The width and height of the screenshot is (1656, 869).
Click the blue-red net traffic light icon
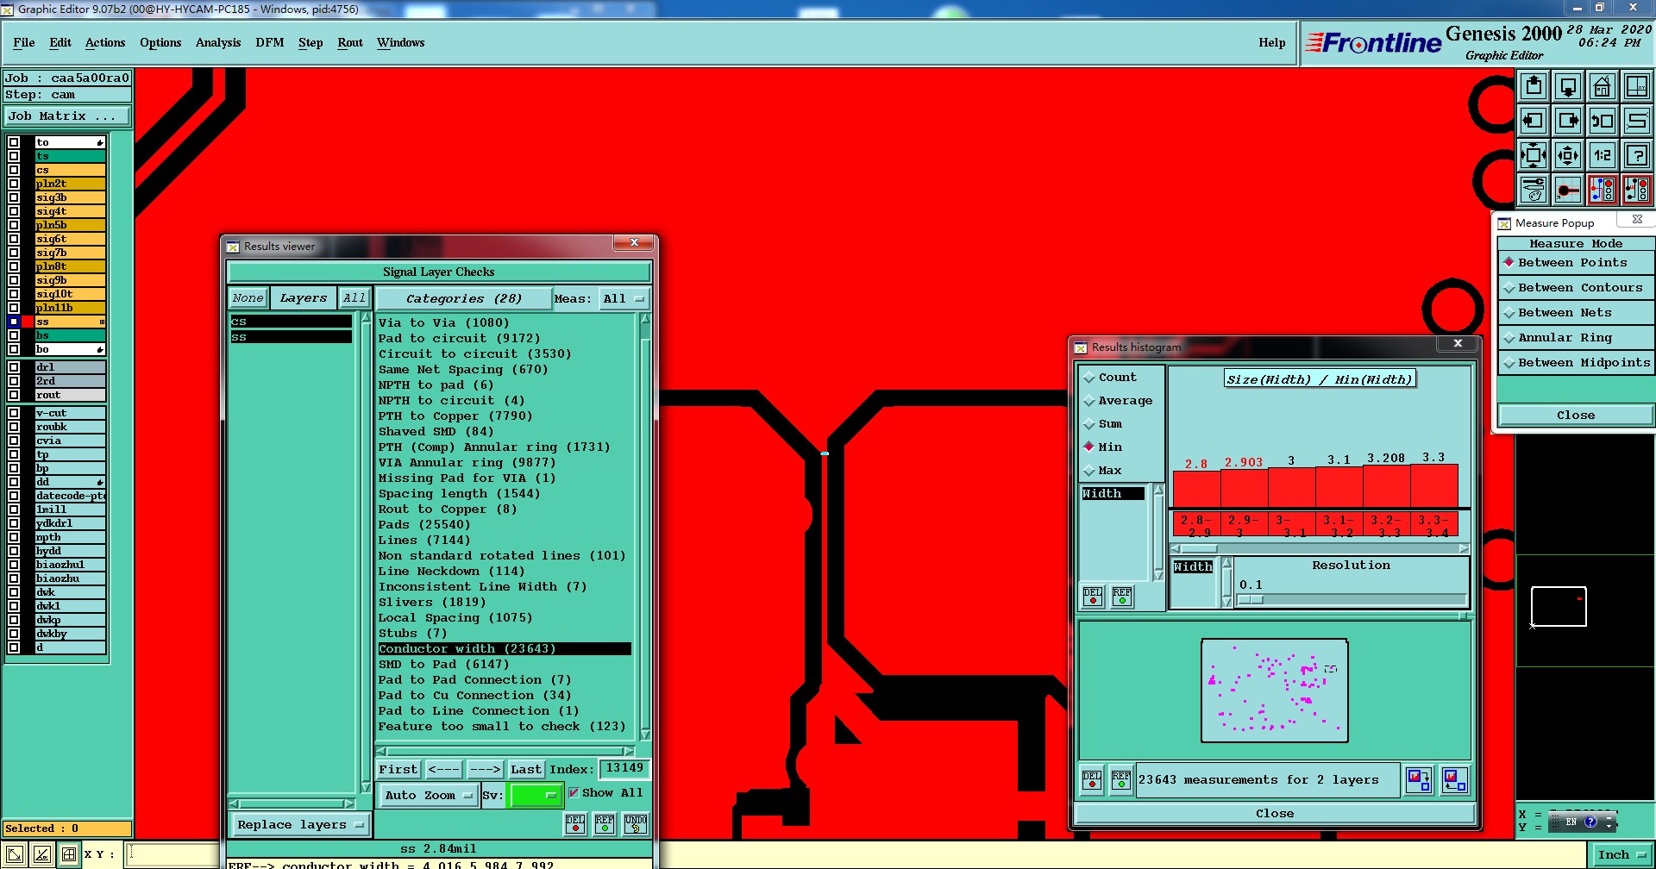point(1603,190)
